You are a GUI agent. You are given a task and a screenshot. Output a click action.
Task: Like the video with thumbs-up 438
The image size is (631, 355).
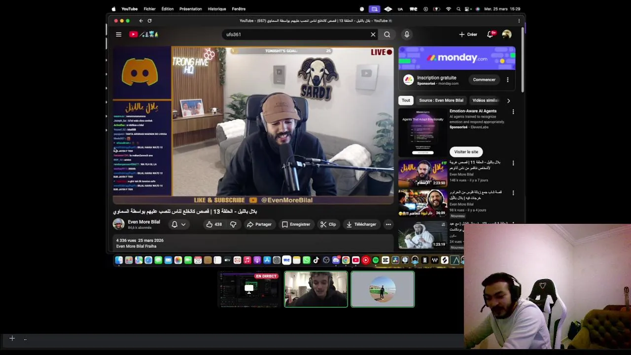pyautogui.click(x=213, y=224)
